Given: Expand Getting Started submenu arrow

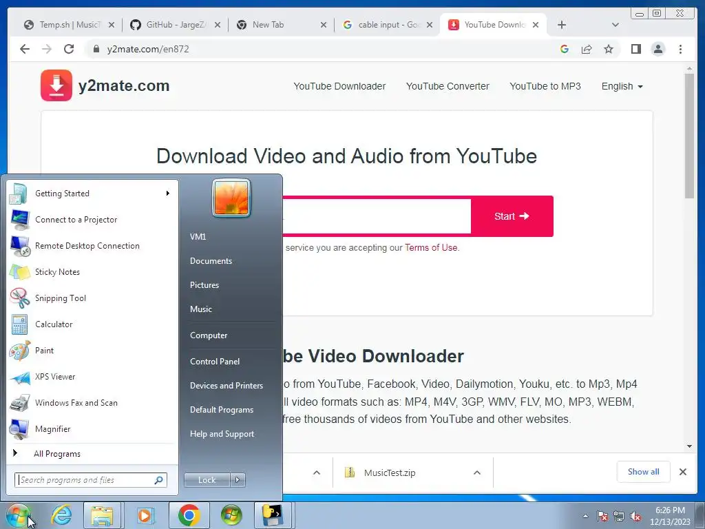Looking at the screenshot, I should pos(168,194).
